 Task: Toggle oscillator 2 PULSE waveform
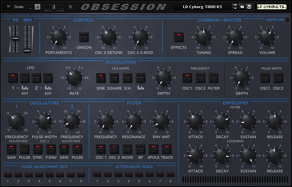click(x=77, y=149)
